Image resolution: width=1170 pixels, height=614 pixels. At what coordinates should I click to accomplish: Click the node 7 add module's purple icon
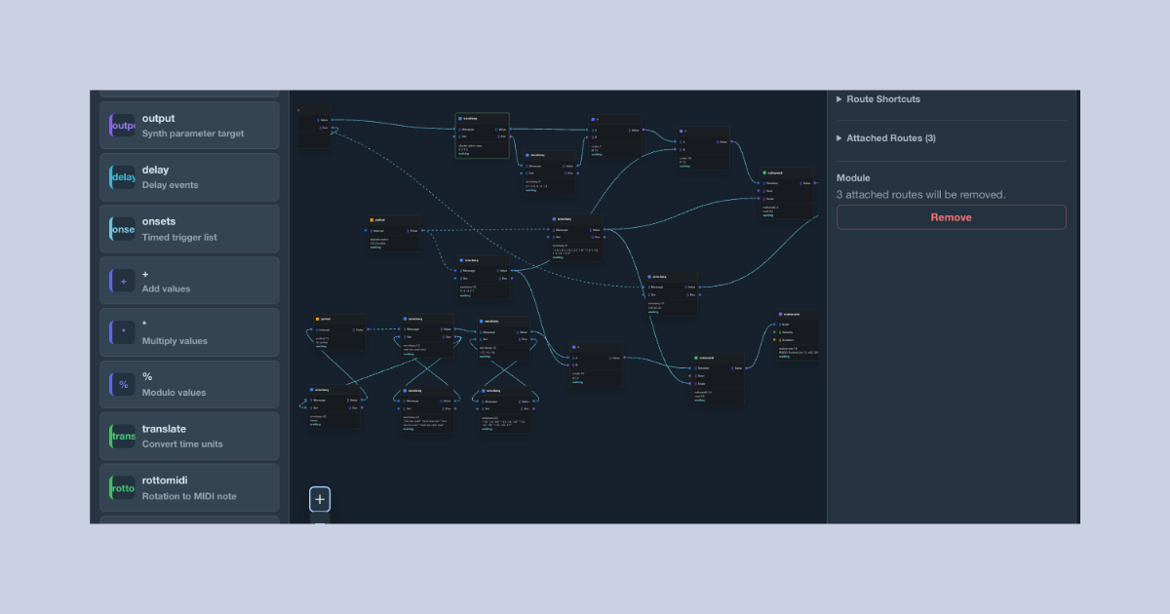593,119
